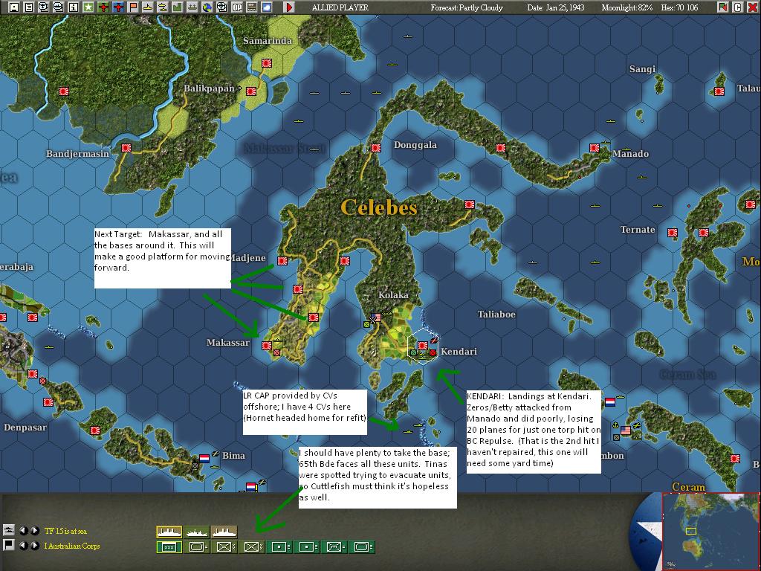Click 'I Australian Corps' label

(72, 546)
